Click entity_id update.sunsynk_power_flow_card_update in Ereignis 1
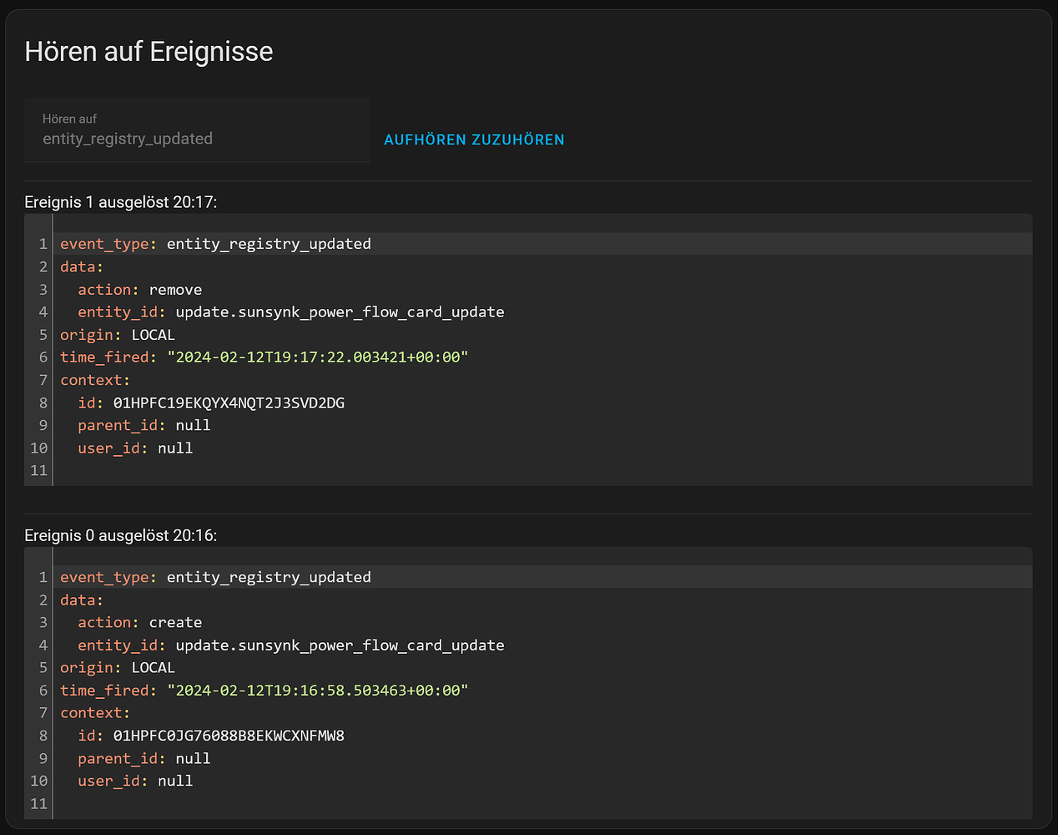Viewport: 1058px width, 835px height. (x=339, y=311)
